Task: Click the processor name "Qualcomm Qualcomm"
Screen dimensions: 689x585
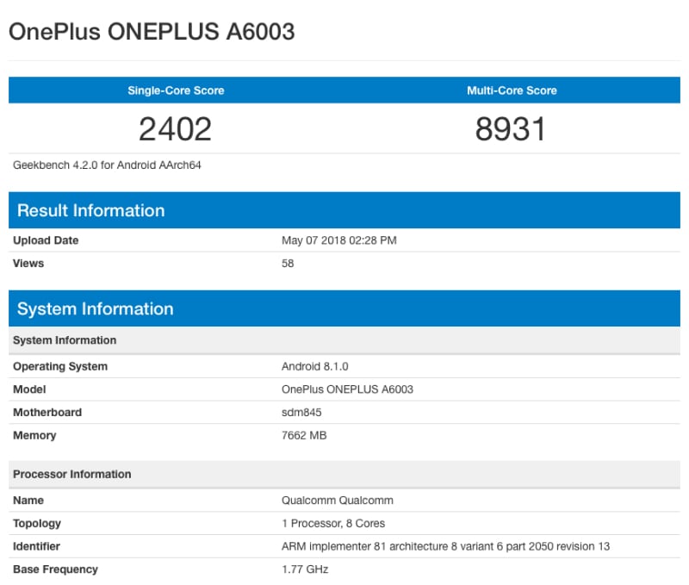Action: click(x=338, y=501)
